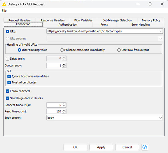Image resolution: width=168 pixels, height=153 pixels.
Task: Choose Fail node execution immediately option
Action: point(62,50)
